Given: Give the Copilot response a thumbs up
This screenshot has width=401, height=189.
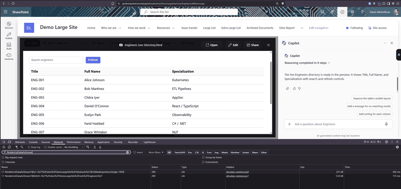Looking at the screenshot, I should coord(294,89).
